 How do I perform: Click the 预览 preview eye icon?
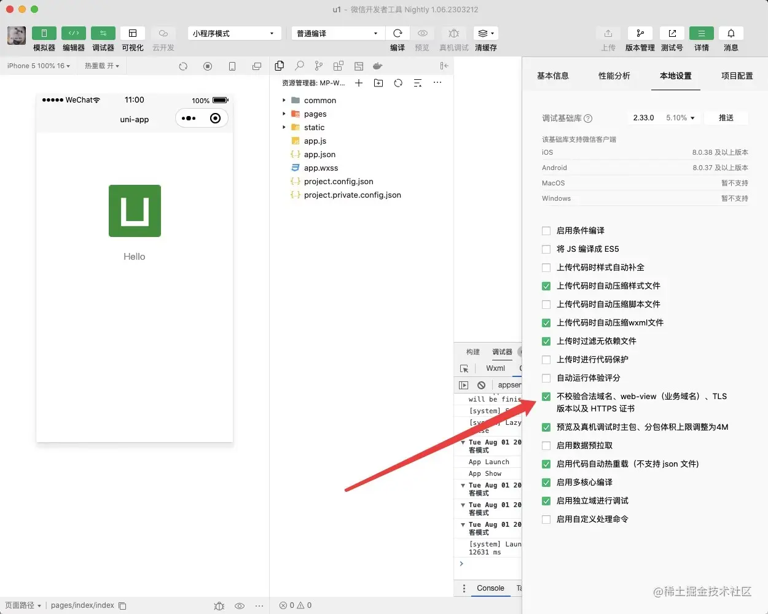(x=422, y=33)
